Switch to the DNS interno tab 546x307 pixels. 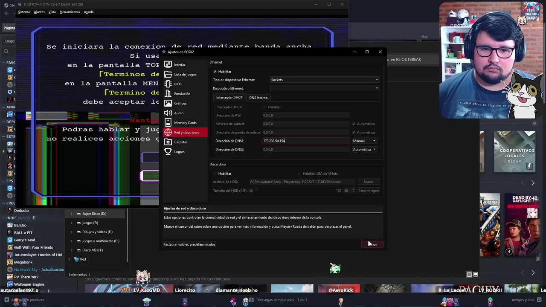258,98
